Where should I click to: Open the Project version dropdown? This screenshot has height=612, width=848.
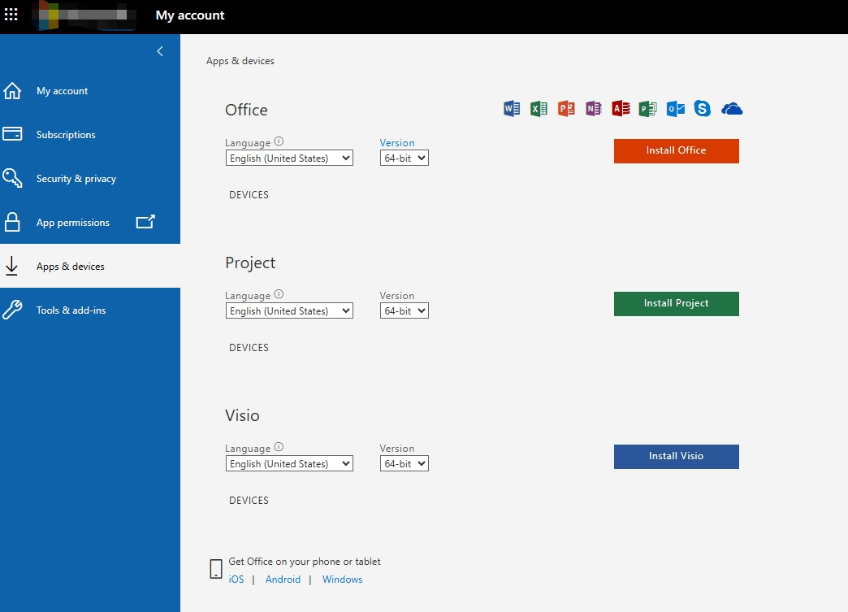pyautogui.click(x=404, y=310)
